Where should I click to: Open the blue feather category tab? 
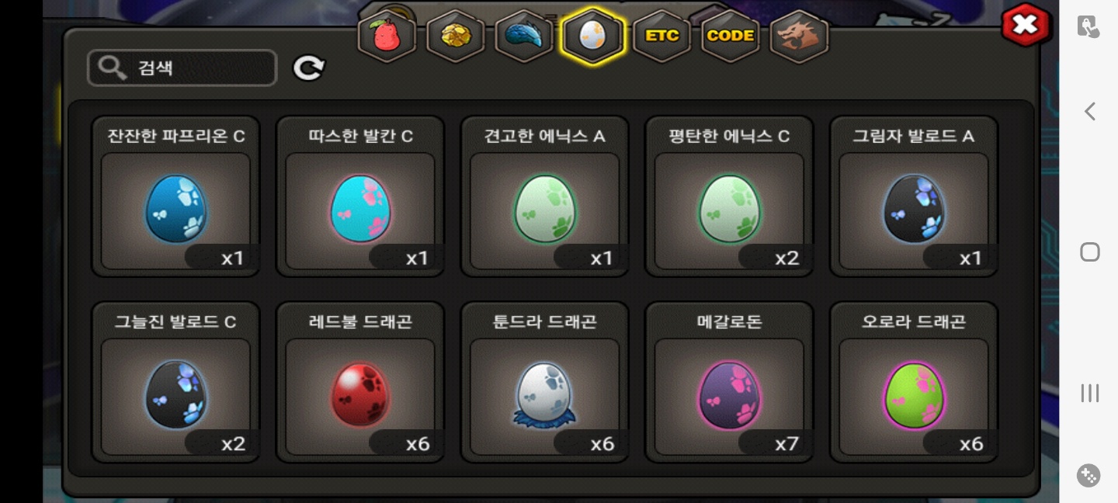tap(524, 36)
